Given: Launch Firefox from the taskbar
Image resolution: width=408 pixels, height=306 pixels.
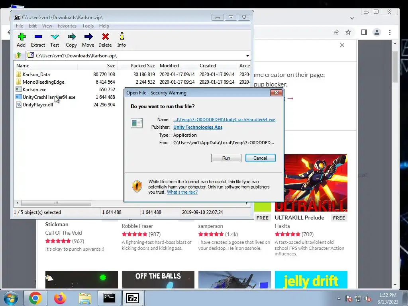Looking at the screenshot, I should [60, 298].
